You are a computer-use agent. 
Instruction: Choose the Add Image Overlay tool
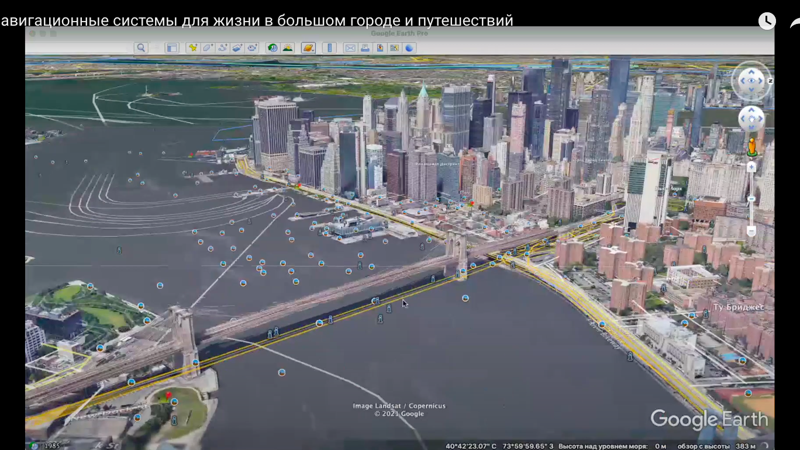click(237, 48)
